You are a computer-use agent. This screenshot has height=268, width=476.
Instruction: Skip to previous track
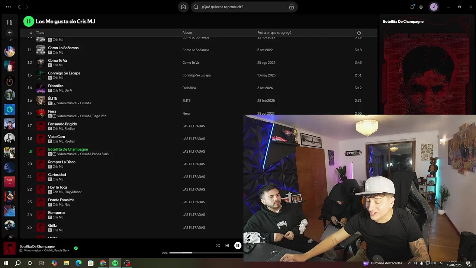point(227,245)
